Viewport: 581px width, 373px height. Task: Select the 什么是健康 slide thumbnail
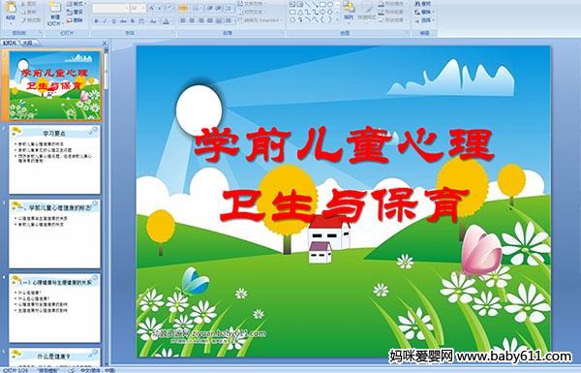click(55, 357)
